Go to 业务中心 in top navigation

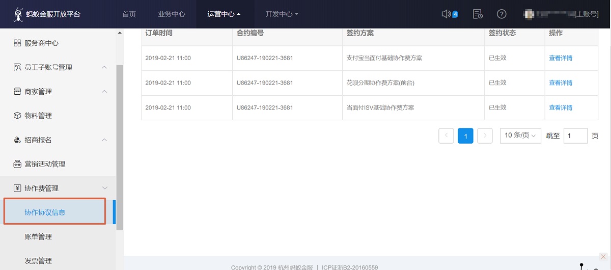click(172, 14)
